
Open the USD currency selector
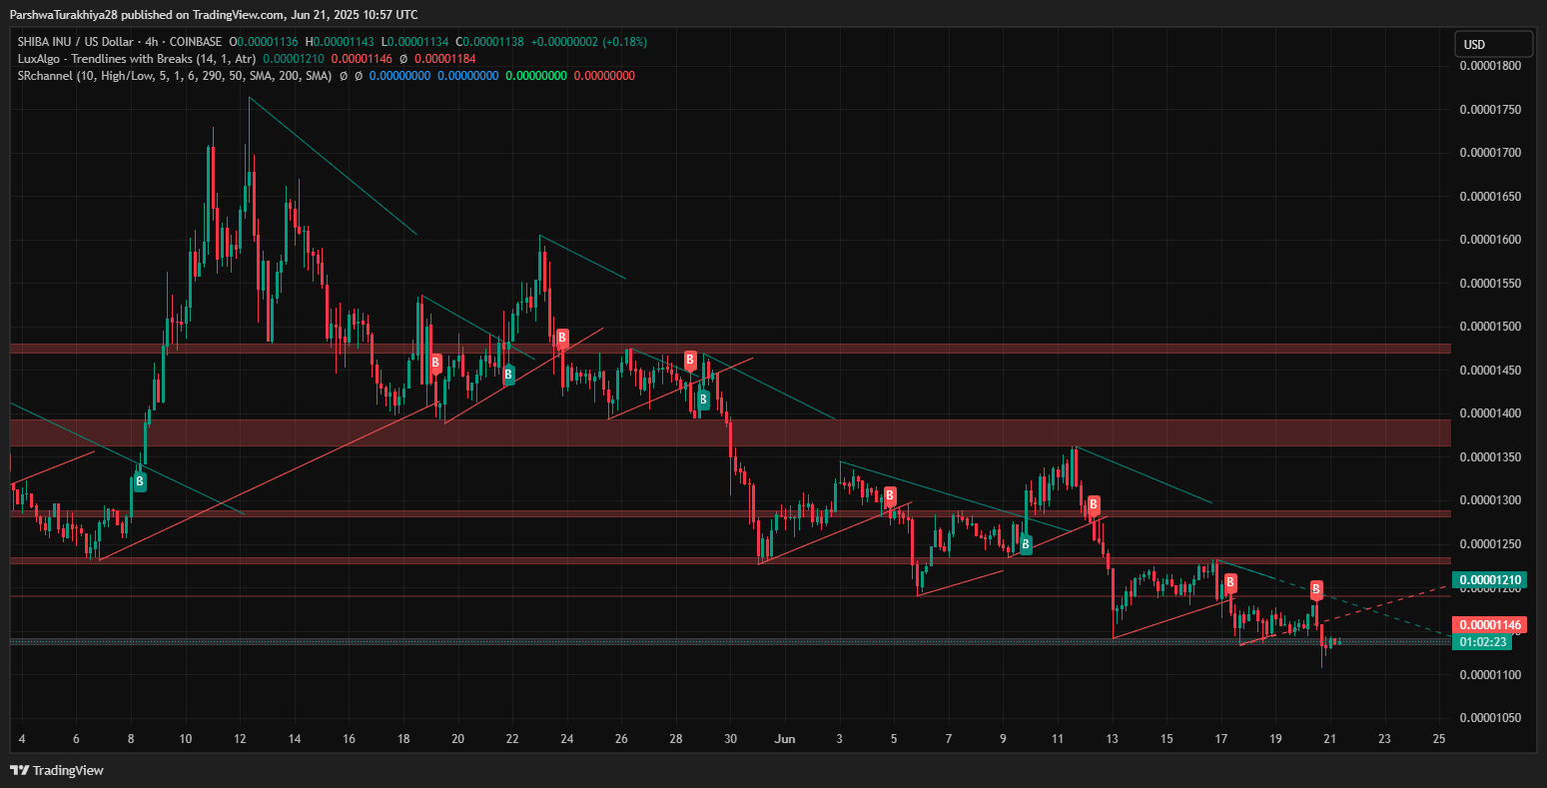click(1492, 44)
